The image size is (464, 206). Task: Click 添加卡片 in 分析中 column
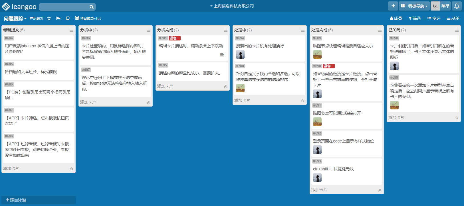tap(88, 102)
